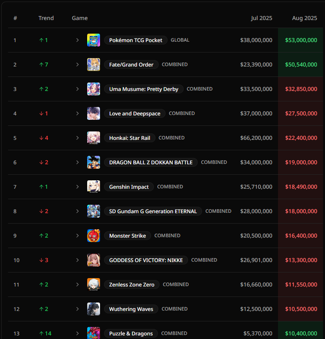Select the $26,901,000 Jul 2025 value

[256, 260]
